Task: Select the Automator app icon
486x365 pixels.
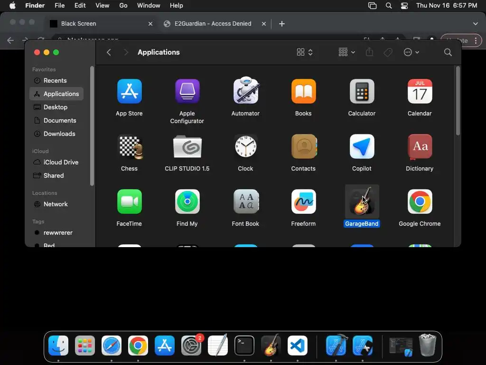Action: pos(245,90)
